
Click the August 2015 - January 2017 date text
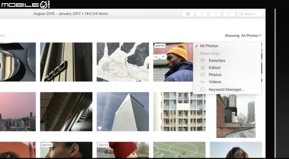coord(57,14)
